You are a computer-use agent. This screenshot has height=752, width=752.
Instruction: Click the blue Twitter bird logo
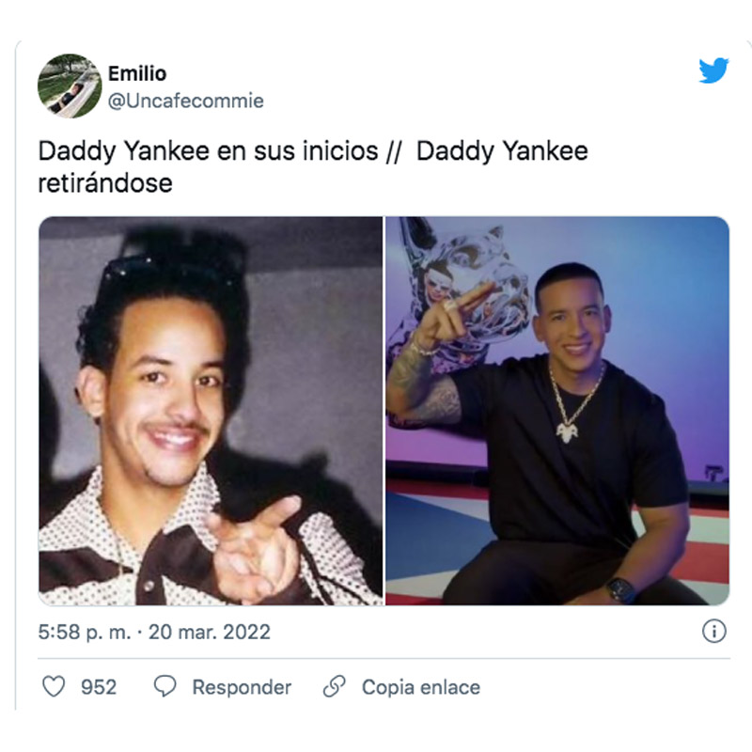[x=713, y=70]
